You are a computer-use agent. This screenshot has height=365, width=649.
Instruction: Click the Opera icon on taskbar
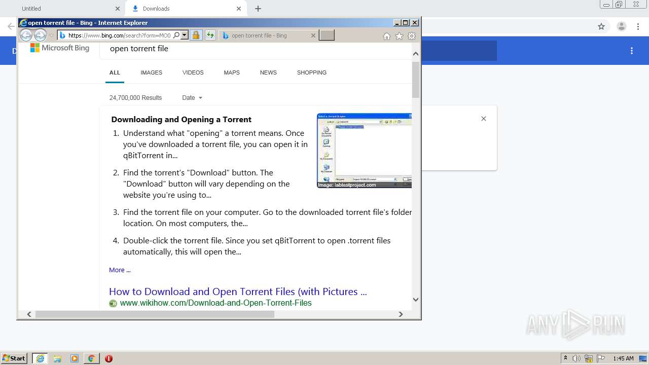[109, 358]
